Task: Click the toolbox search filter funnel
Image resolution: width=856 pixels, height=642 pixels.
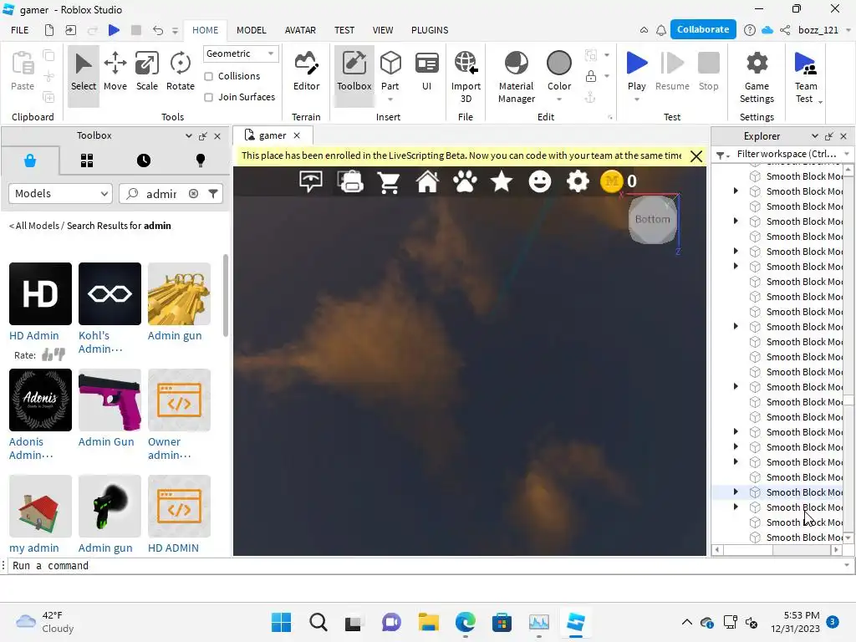Action: coord(213,193)
